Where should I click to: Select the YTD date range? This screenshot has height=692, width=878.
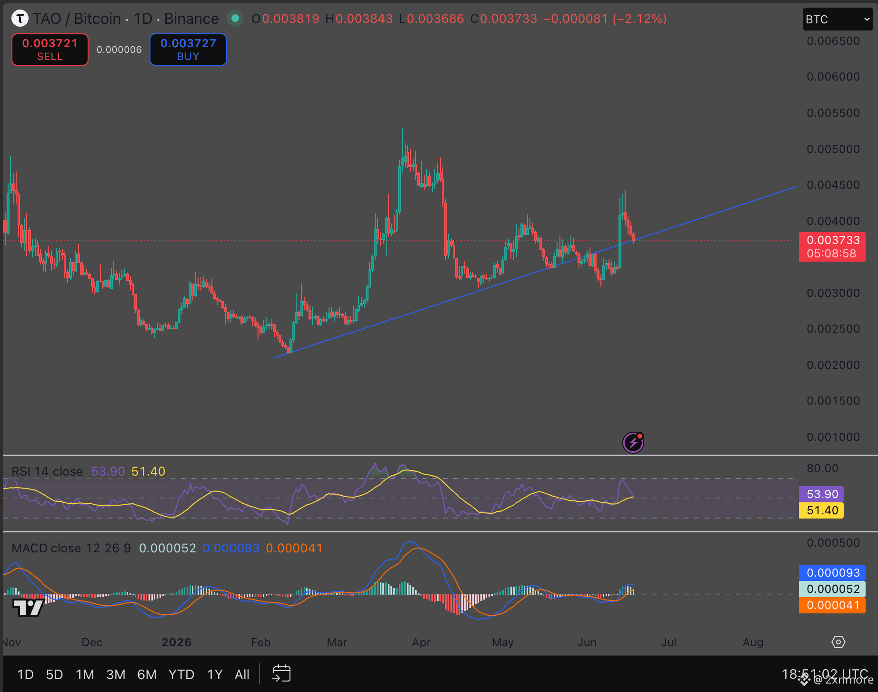[x=181, y=674]
